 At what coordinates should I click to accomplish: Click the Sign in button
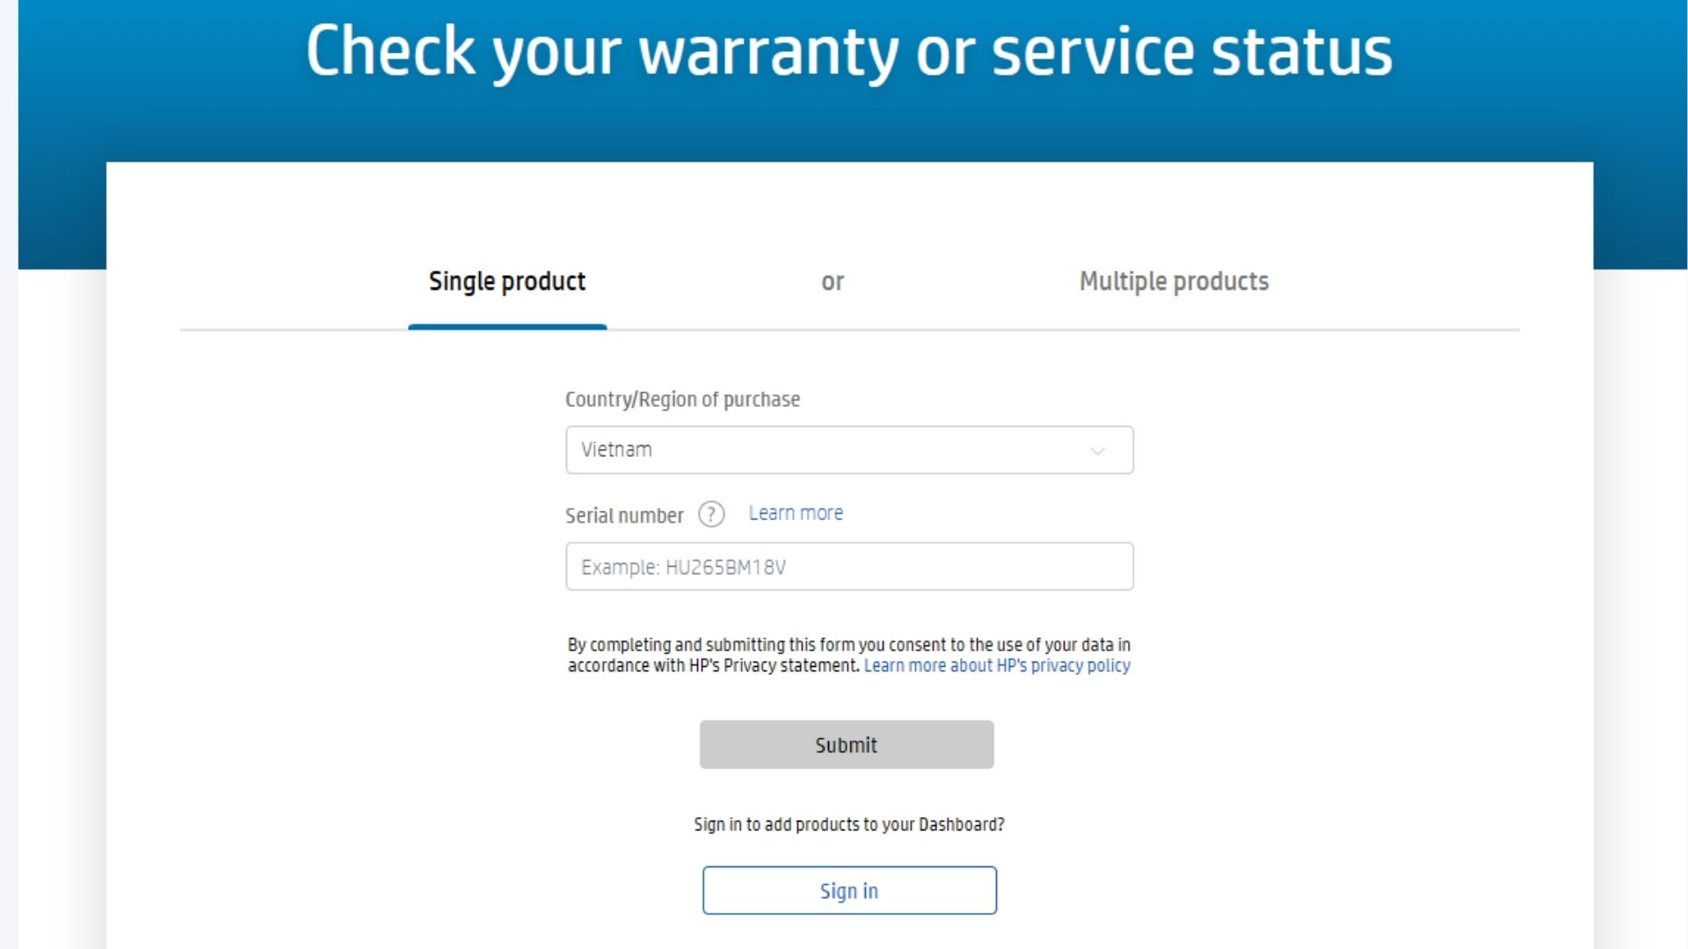(849, 890)
